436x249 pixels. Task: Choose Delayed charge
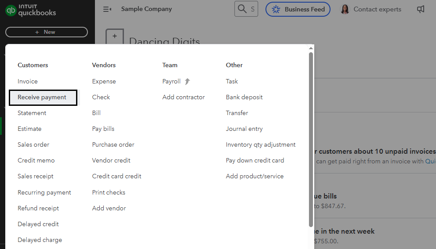click(40, 240)
